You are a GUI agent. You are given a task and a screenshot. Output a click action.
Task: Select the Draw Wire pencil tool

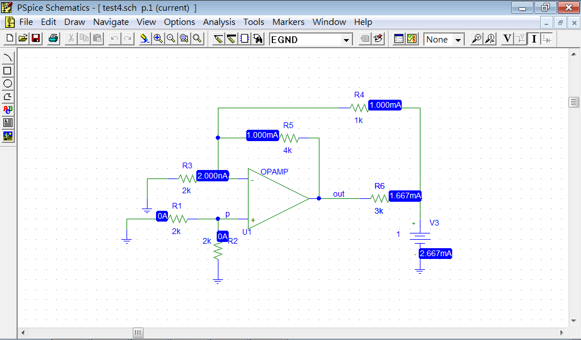click(x=218, y=39)
